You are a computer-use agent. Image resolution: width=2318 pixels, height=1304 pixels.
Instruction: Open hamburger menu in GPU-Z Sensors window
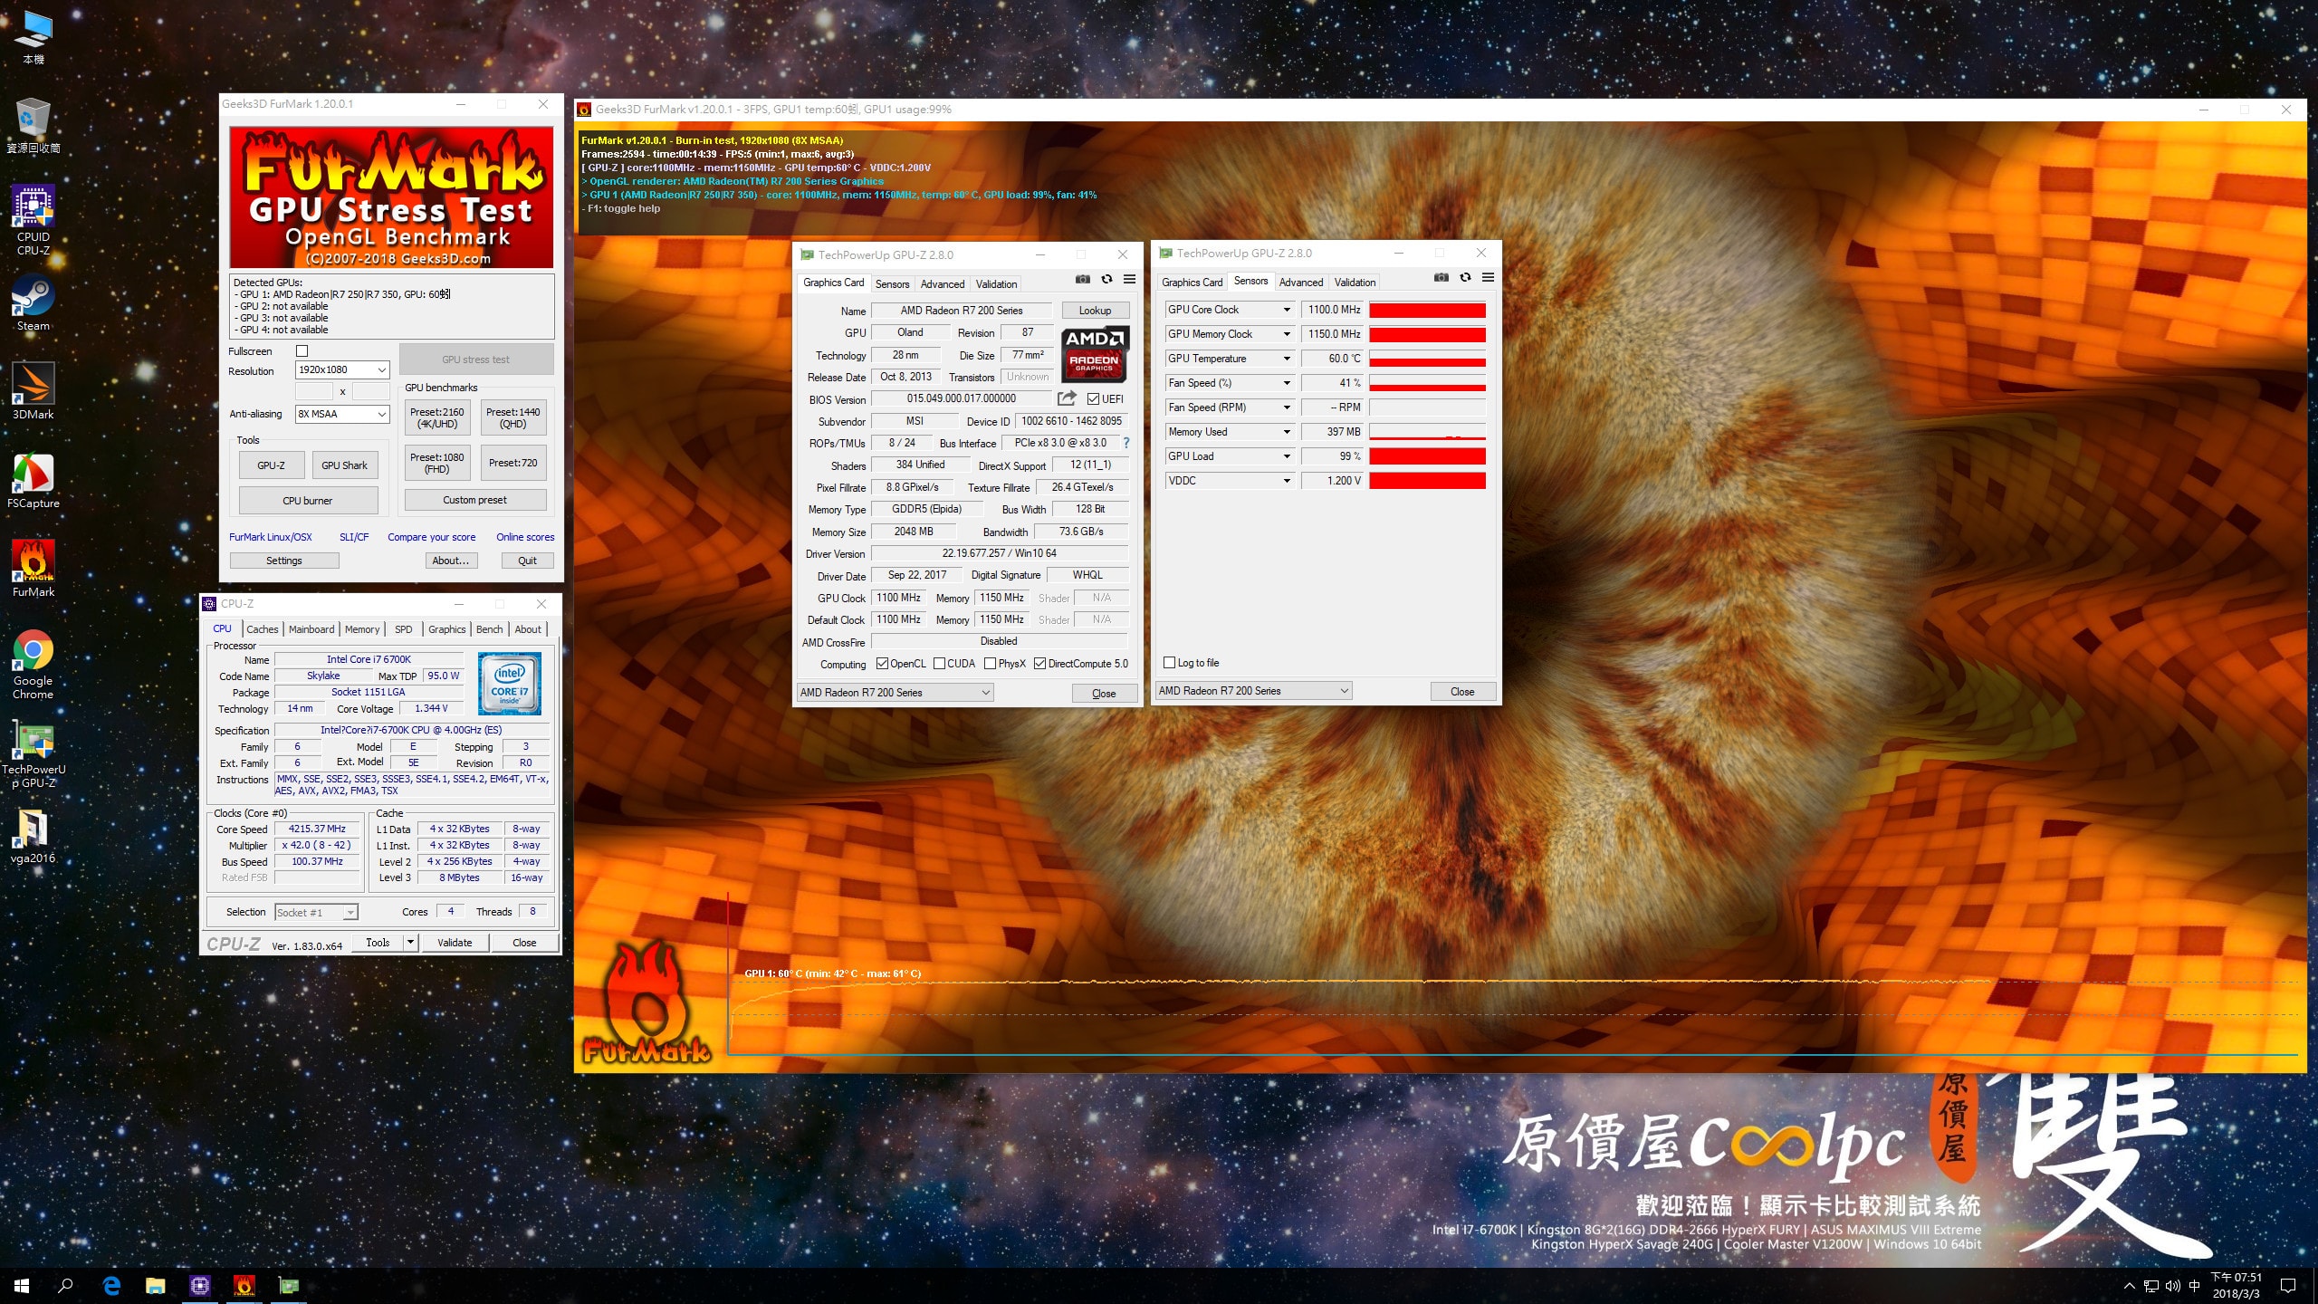pos(1488,277)
